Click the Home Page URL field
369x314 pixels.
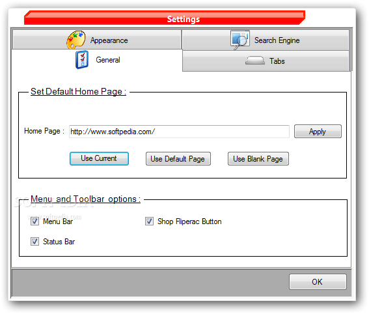click(x=179, y=132)
